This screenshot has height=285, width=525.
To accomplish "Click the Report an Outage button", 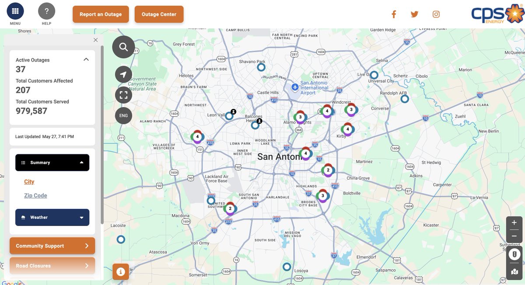I will point(101,14).
